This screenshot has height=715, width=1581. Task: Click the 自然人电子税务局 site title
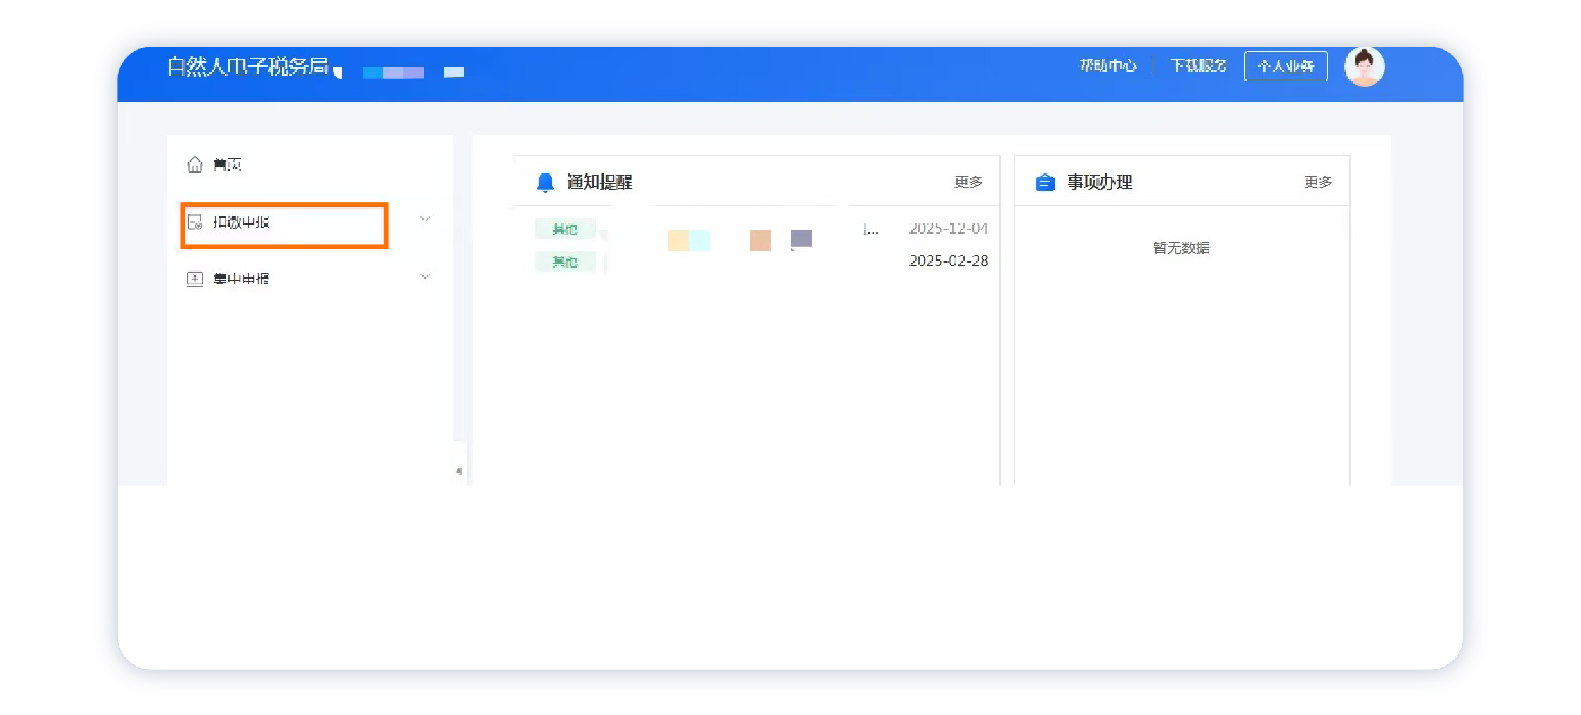tap(247, 66)
